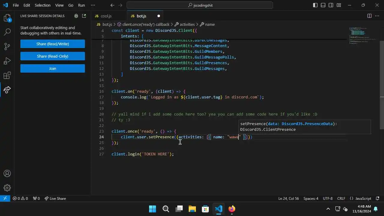
Task: Open Firefox from taskbar
Action: (x=232, y=209)
